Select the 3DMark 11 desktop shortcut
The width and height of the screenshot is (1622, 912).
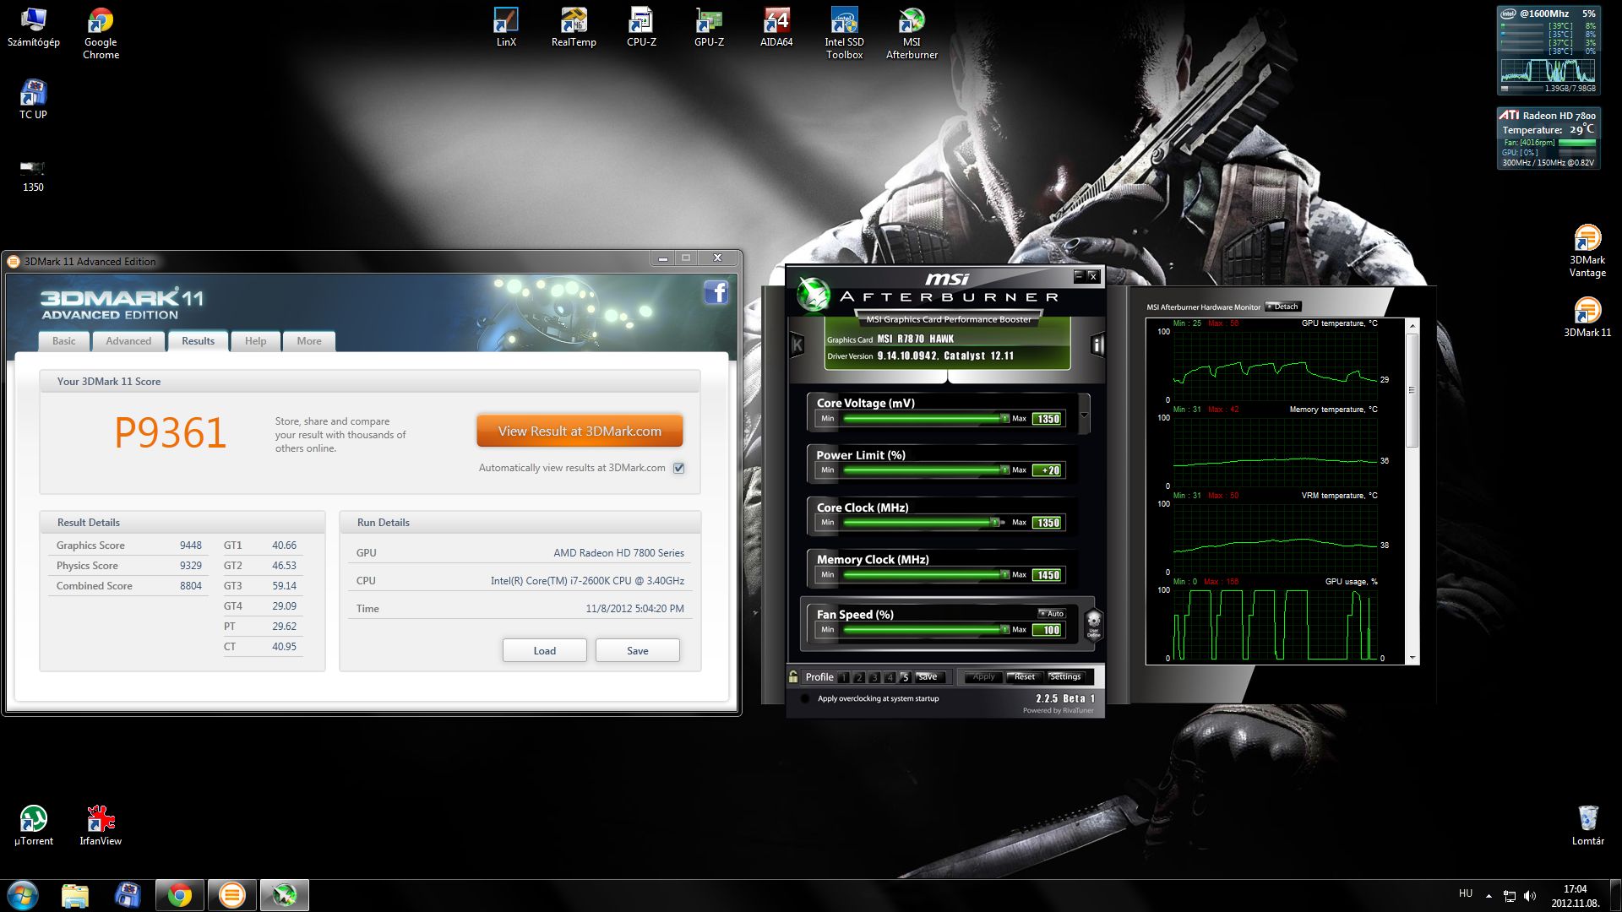click(1587, 318)
